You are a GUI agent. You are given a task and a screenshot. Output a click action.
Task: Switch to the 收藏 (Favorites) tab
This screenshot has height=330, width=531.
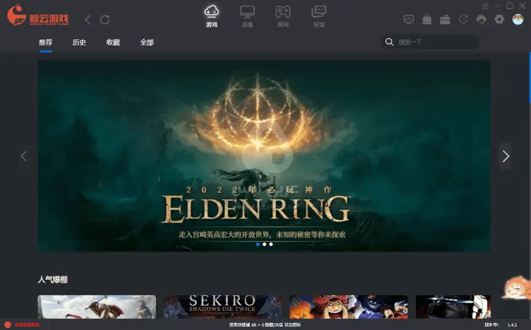tap(113, 42)
